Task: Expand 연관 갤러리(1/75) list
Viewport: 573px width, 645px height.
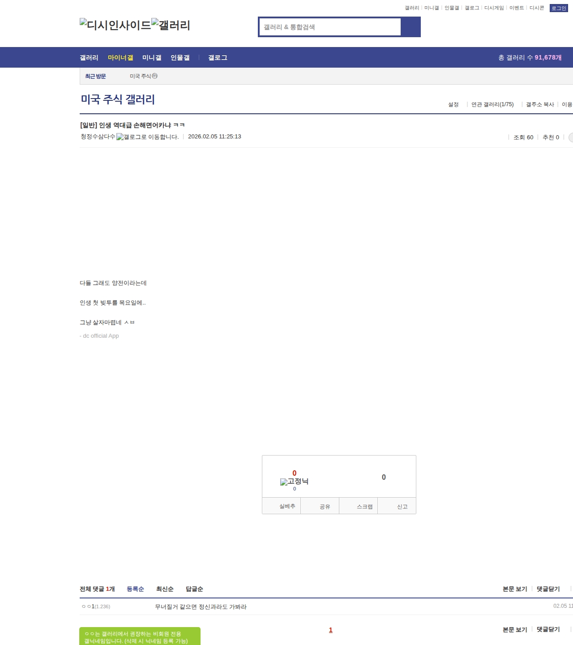Action: click(x=492, y=104)
